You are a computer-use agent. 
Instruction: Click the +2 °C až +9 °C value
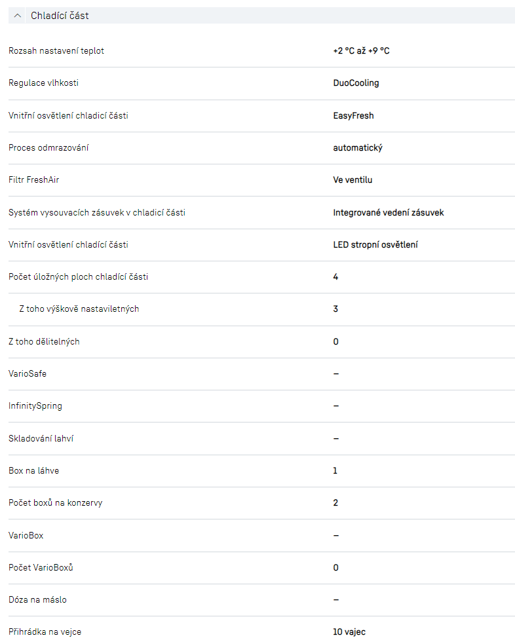[361, 51]
